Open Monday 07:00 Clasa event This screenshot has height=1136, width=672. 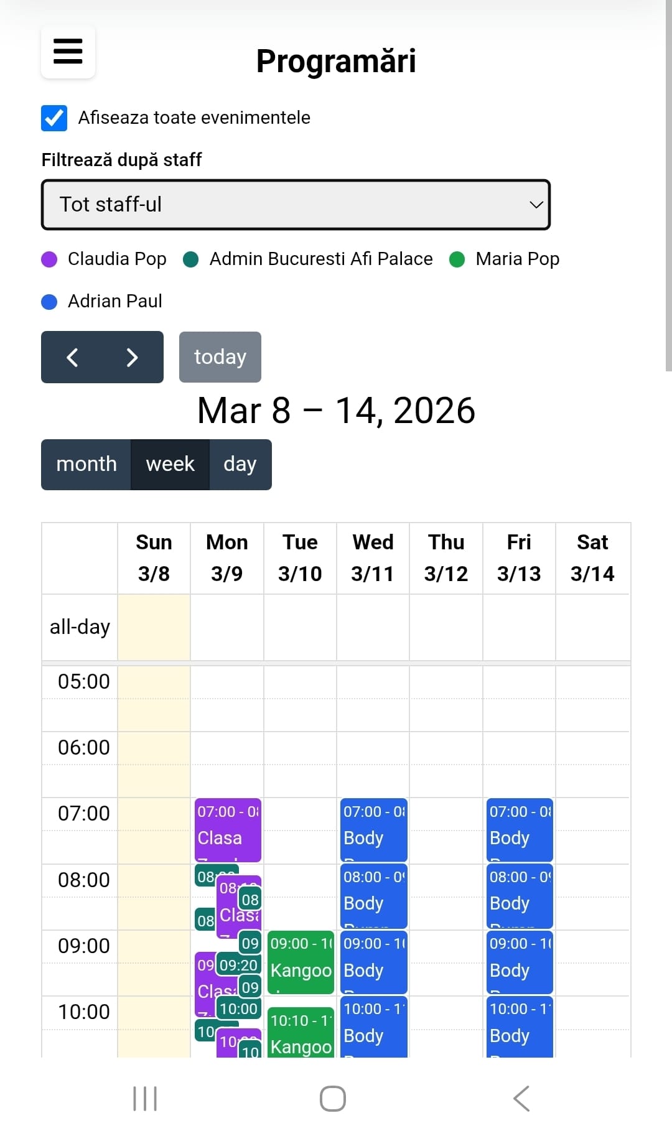(x=228, y=830)
